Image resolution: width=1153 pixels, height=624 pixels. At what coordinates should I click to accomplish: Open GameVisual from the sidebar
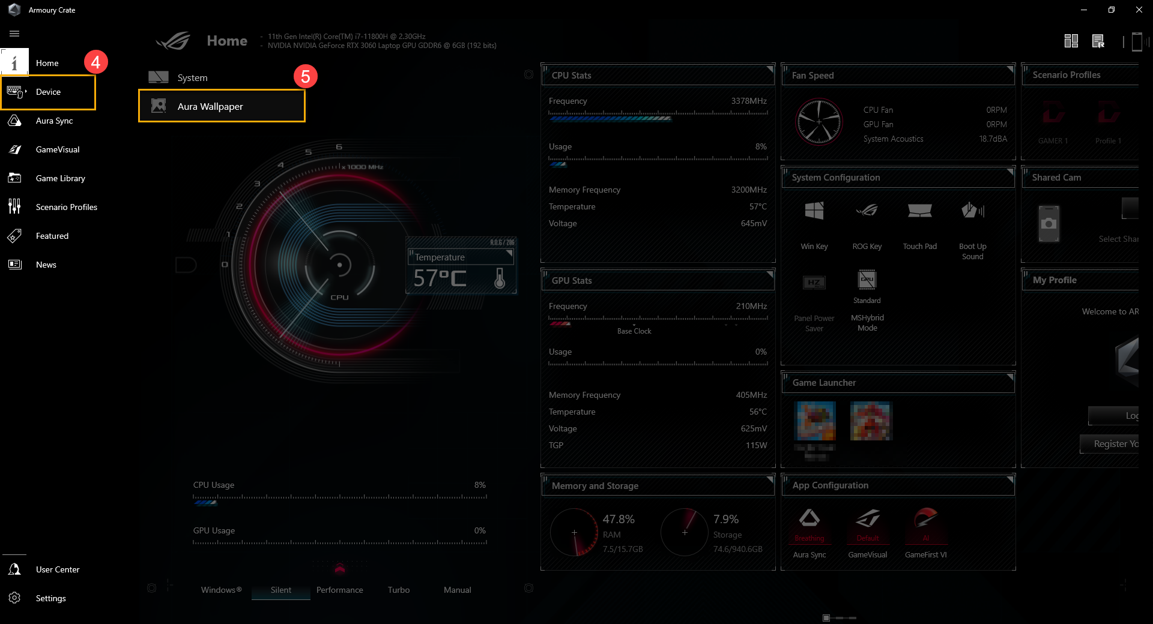(x=14, y=149)
